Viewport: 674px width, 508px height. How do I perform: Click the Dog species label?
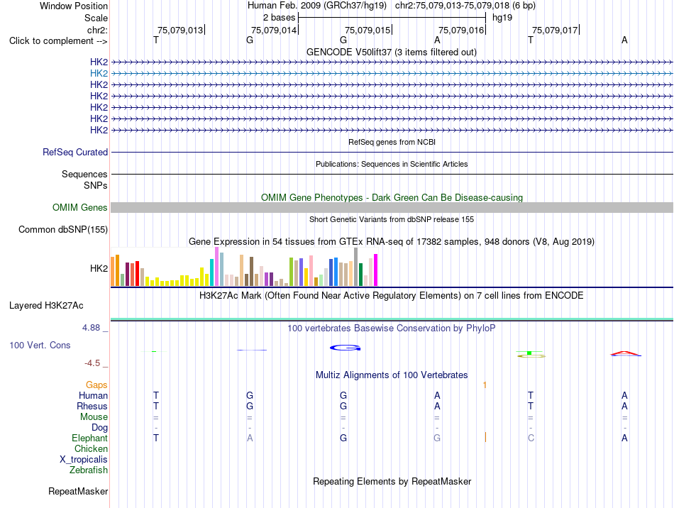coord(100,428)
